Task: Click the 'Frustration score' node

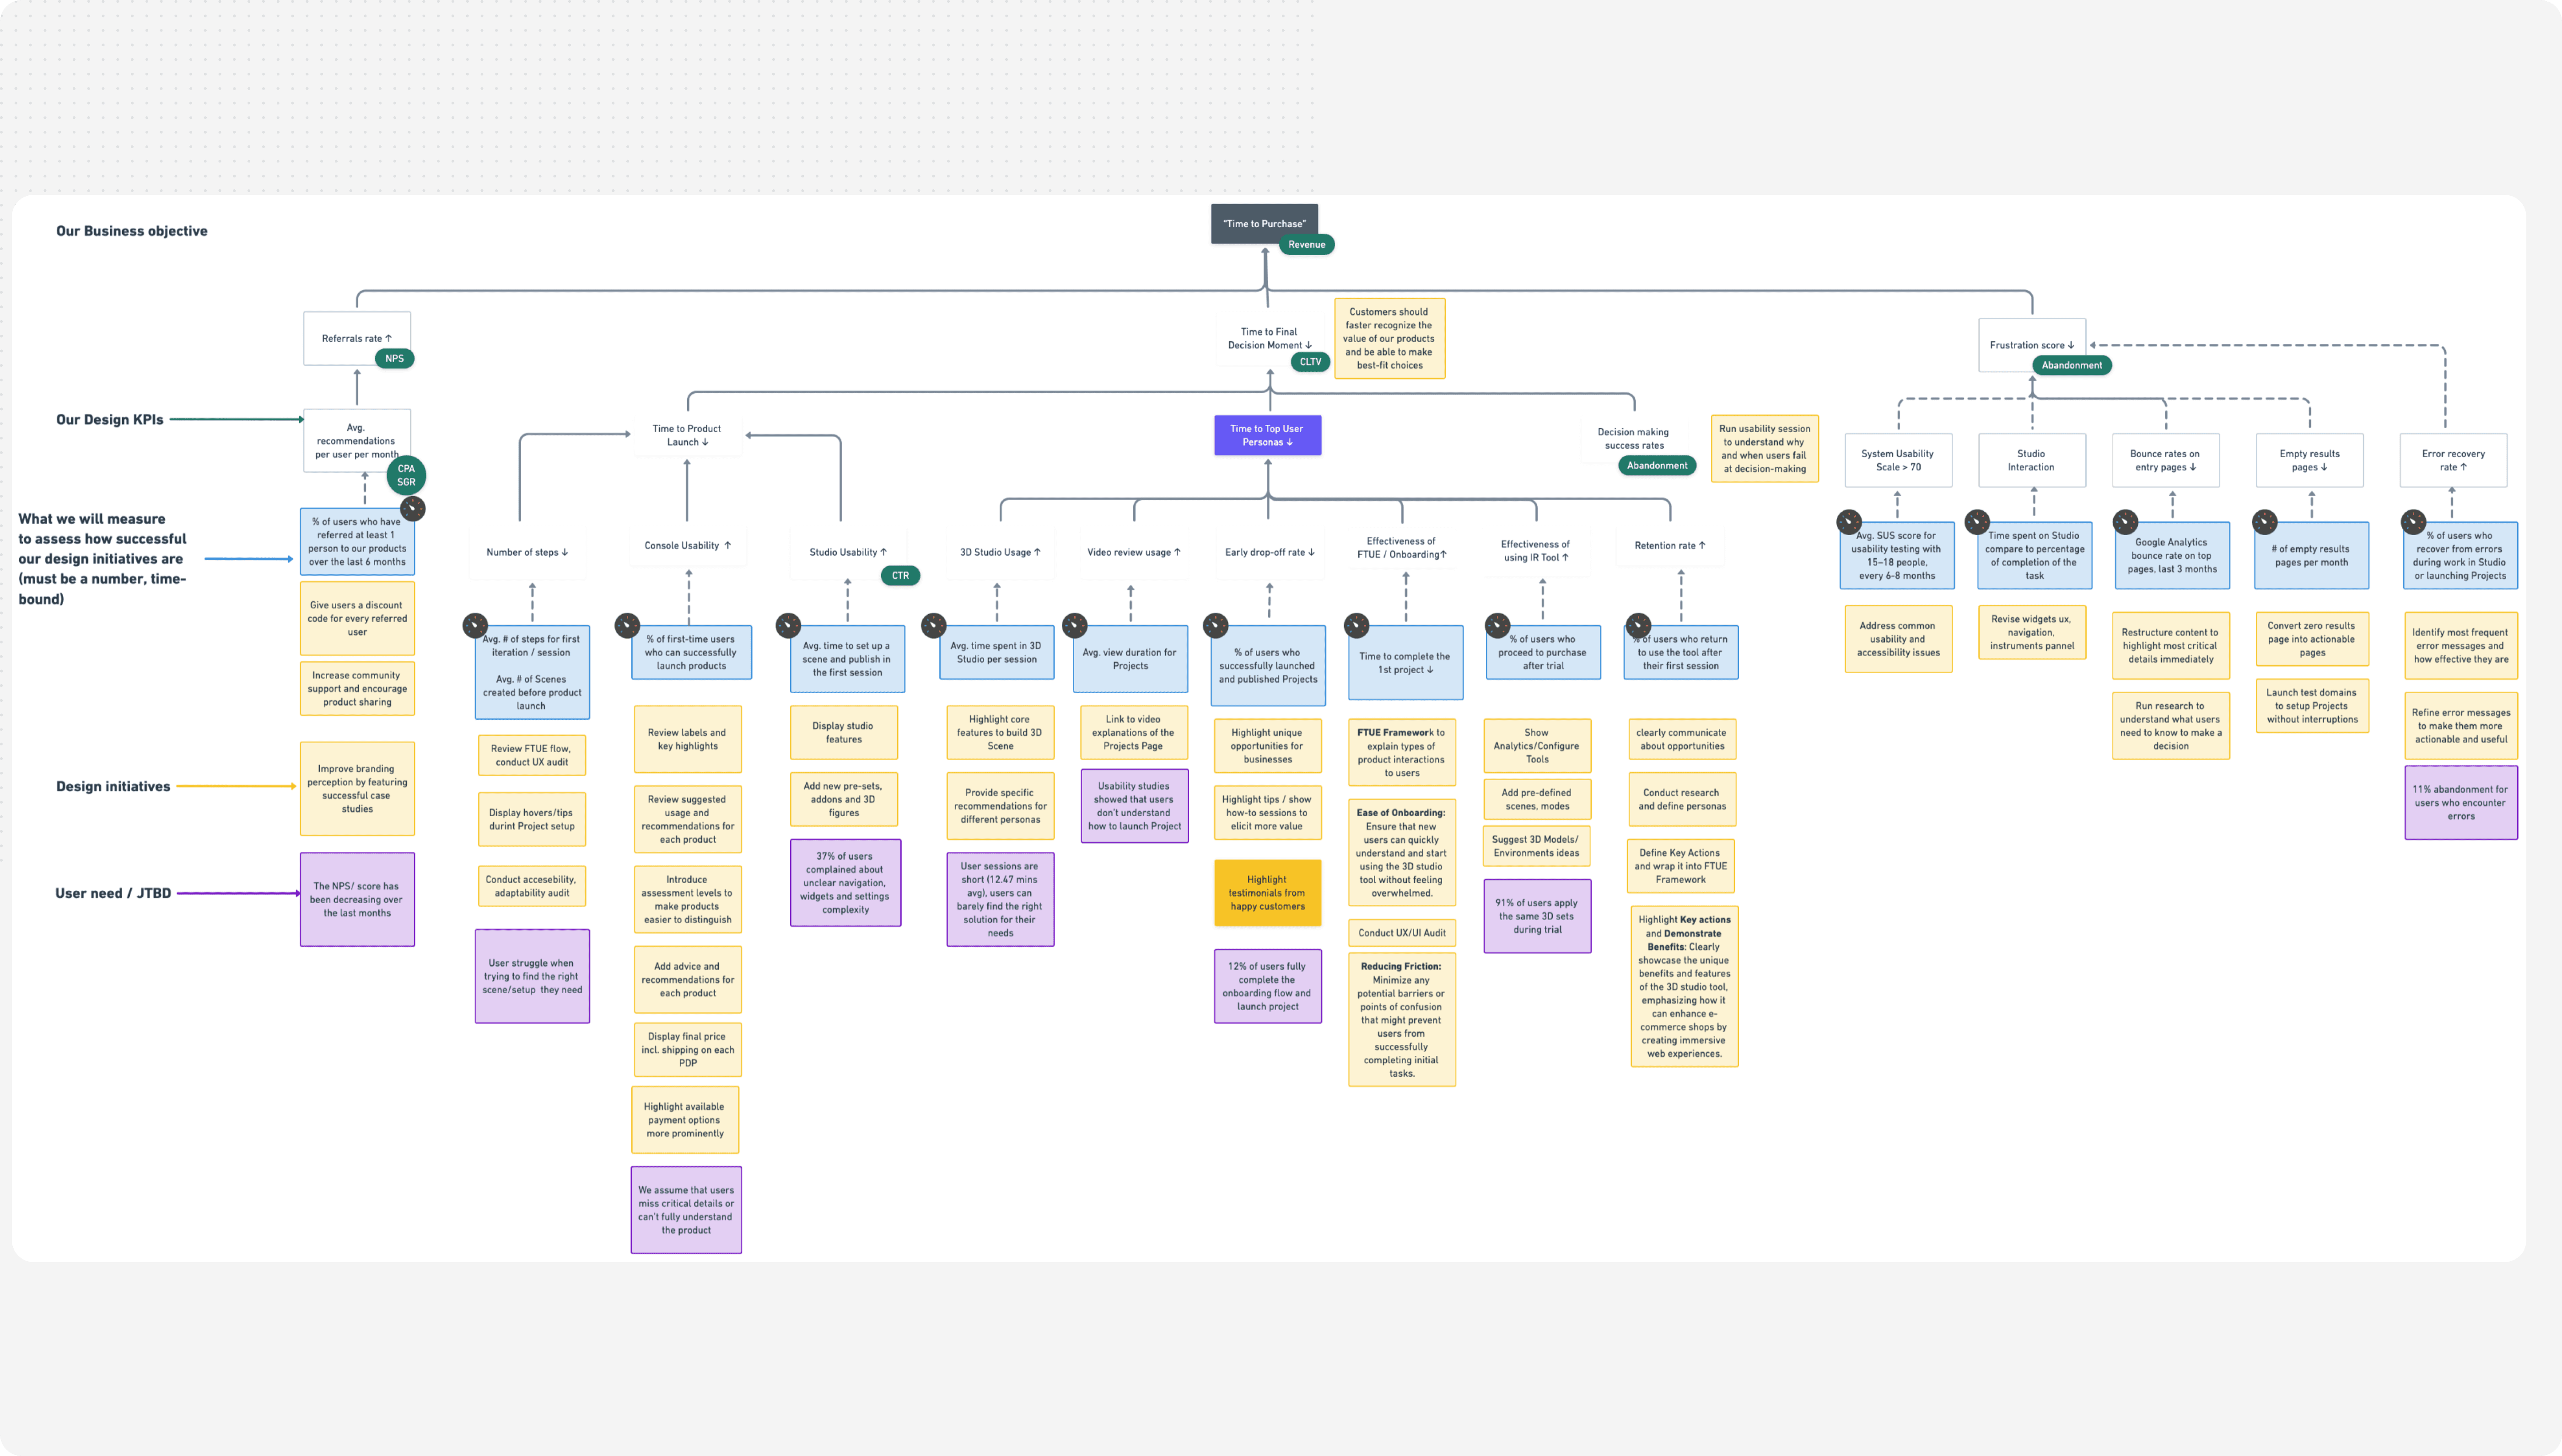Action: point(2032,345)
